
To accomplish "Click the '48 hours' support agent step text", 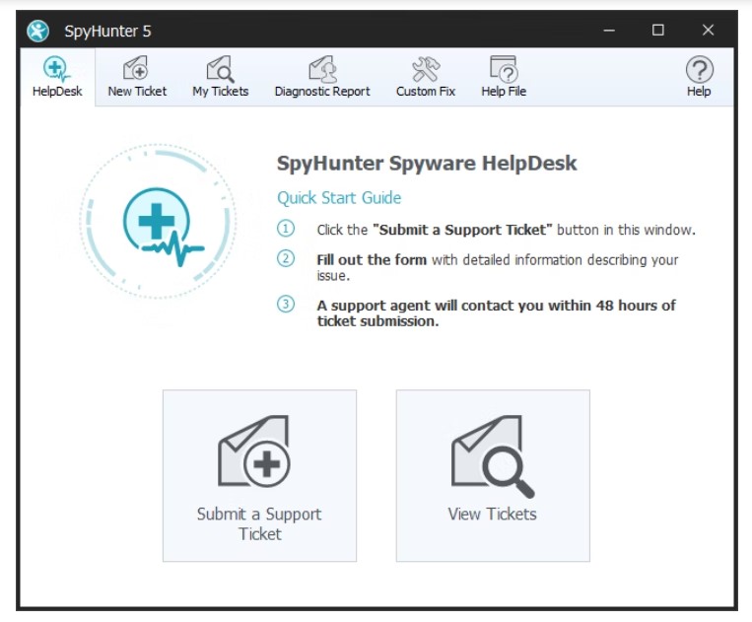I will click(x=497, y=313).
